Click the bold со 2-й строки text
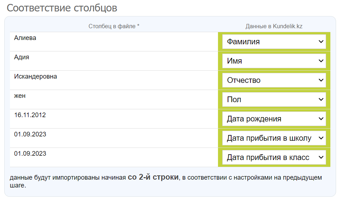 pyautogui.click(x=153, y=177)
